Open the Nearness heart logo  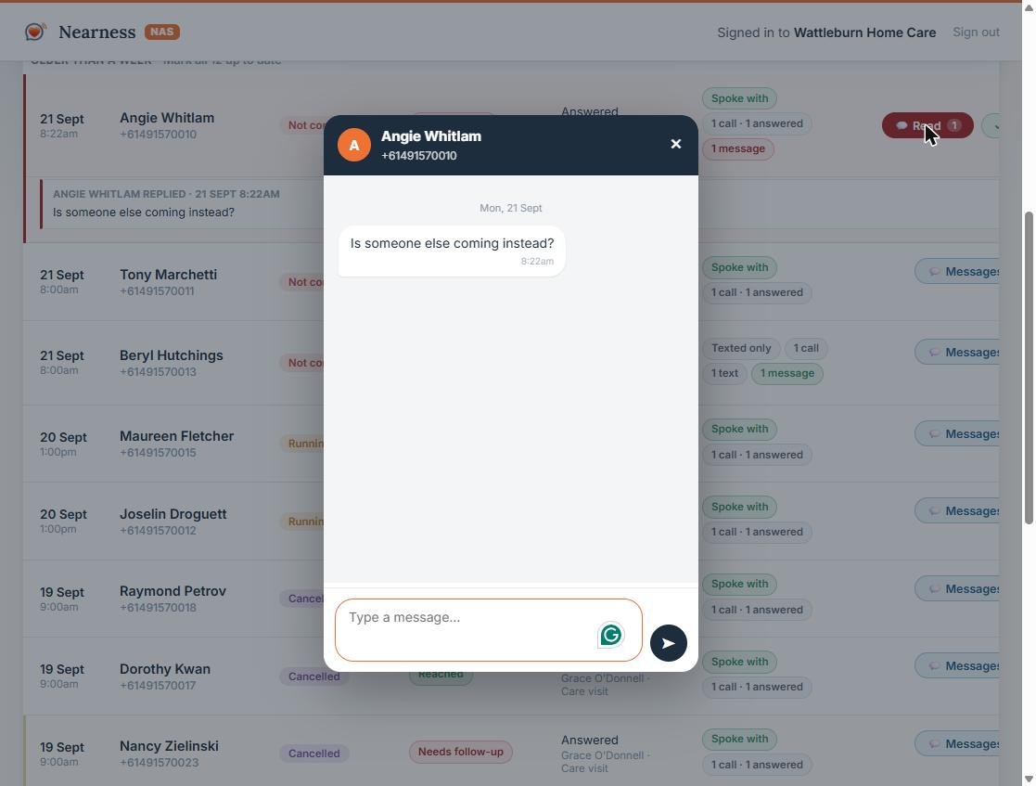point(35,32)
